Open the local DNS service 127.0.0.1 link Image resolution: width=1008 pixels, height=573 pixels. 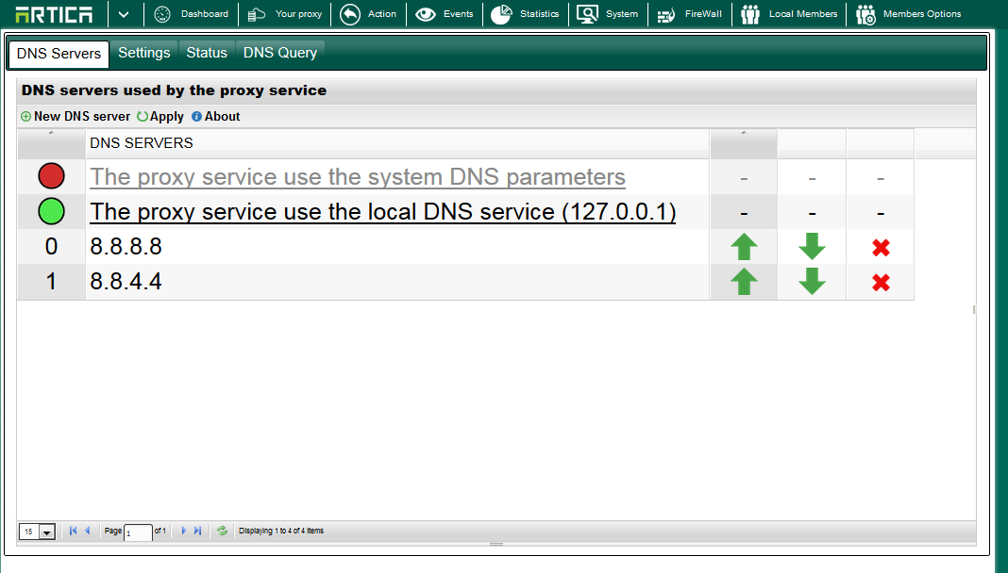tap(382, 212)
